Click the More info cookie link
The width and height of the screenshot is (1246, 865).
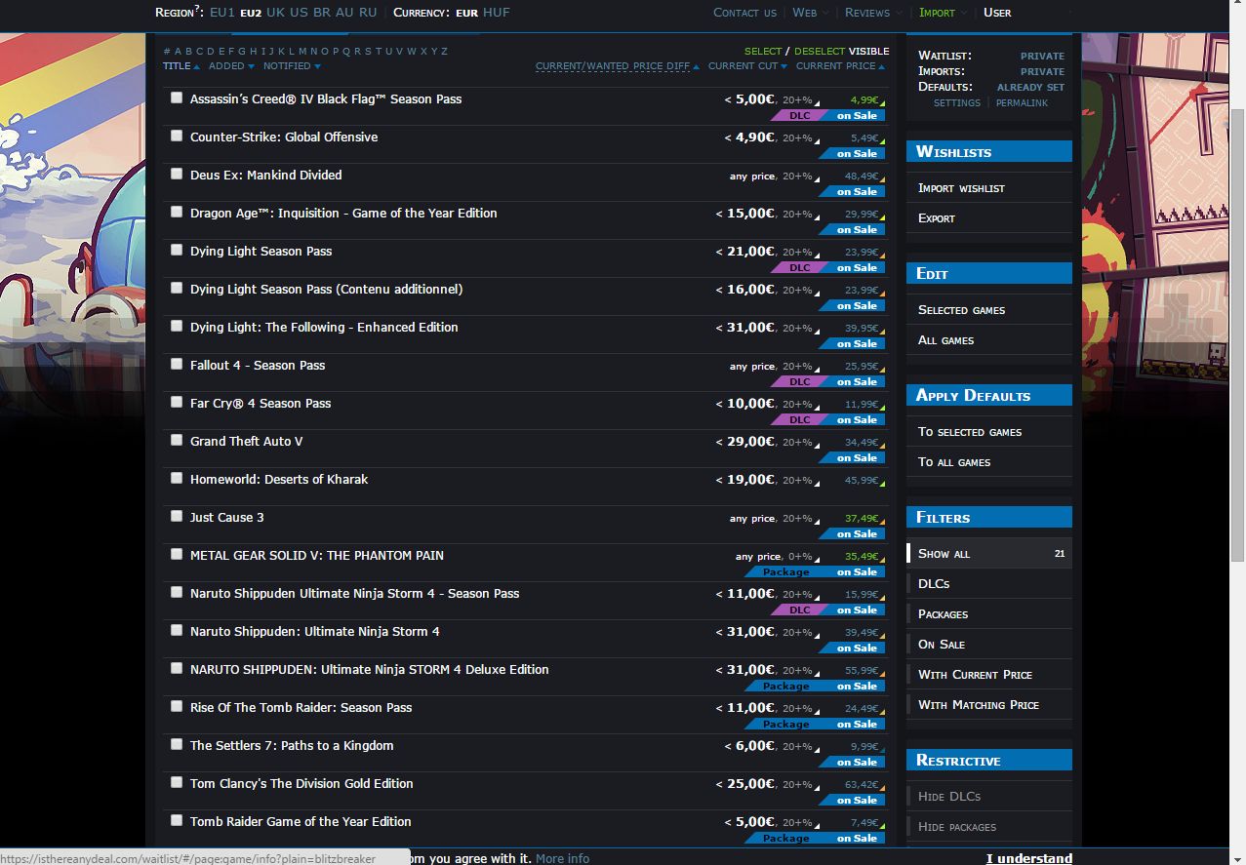(562, 858)
